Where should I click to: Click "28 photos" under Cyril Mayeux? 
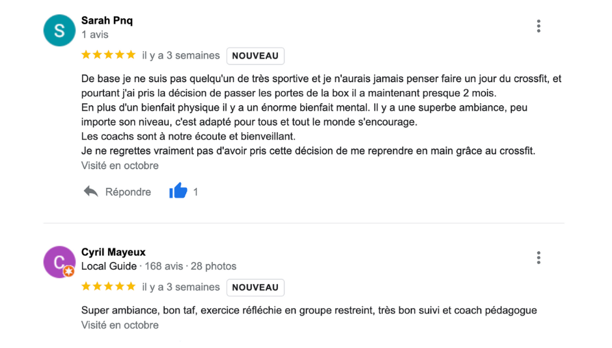[214, 267]
